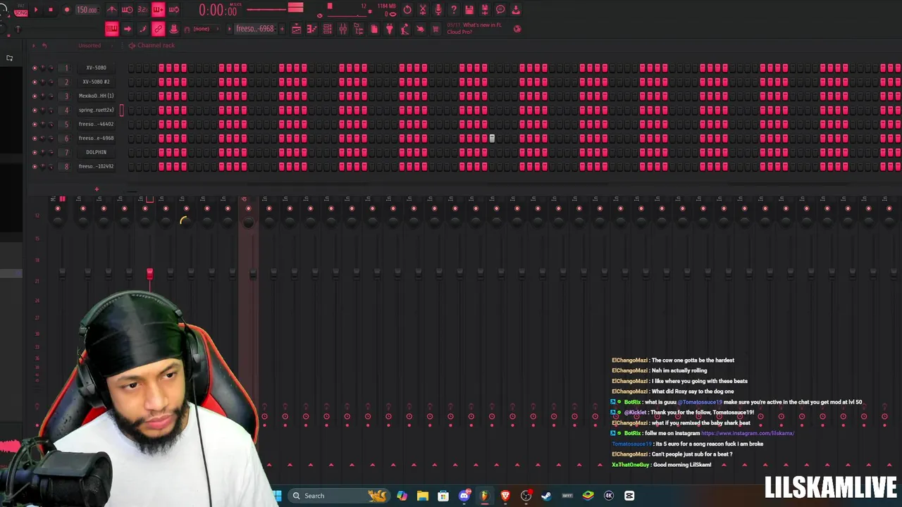Open the audio editor scissors icon
902x507 pixels.
(423, 10)
